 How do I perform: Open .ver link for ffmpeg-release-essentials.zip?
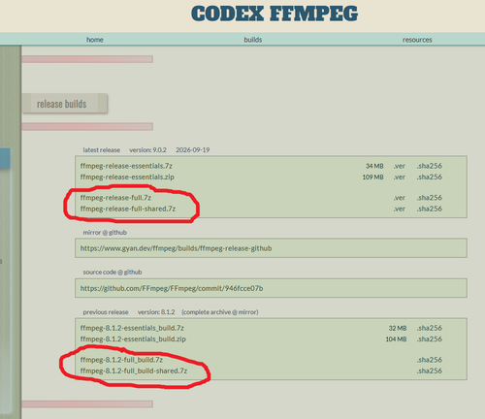coord(400,177)
